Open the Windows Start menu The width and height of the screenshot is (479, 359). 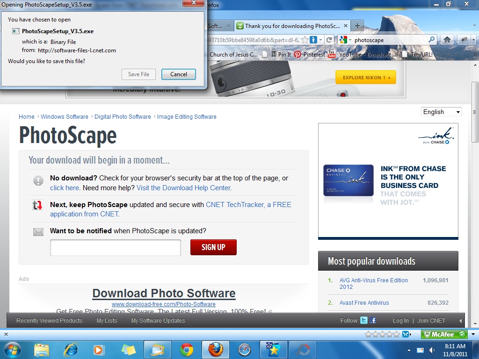click(x=12, y=350)
